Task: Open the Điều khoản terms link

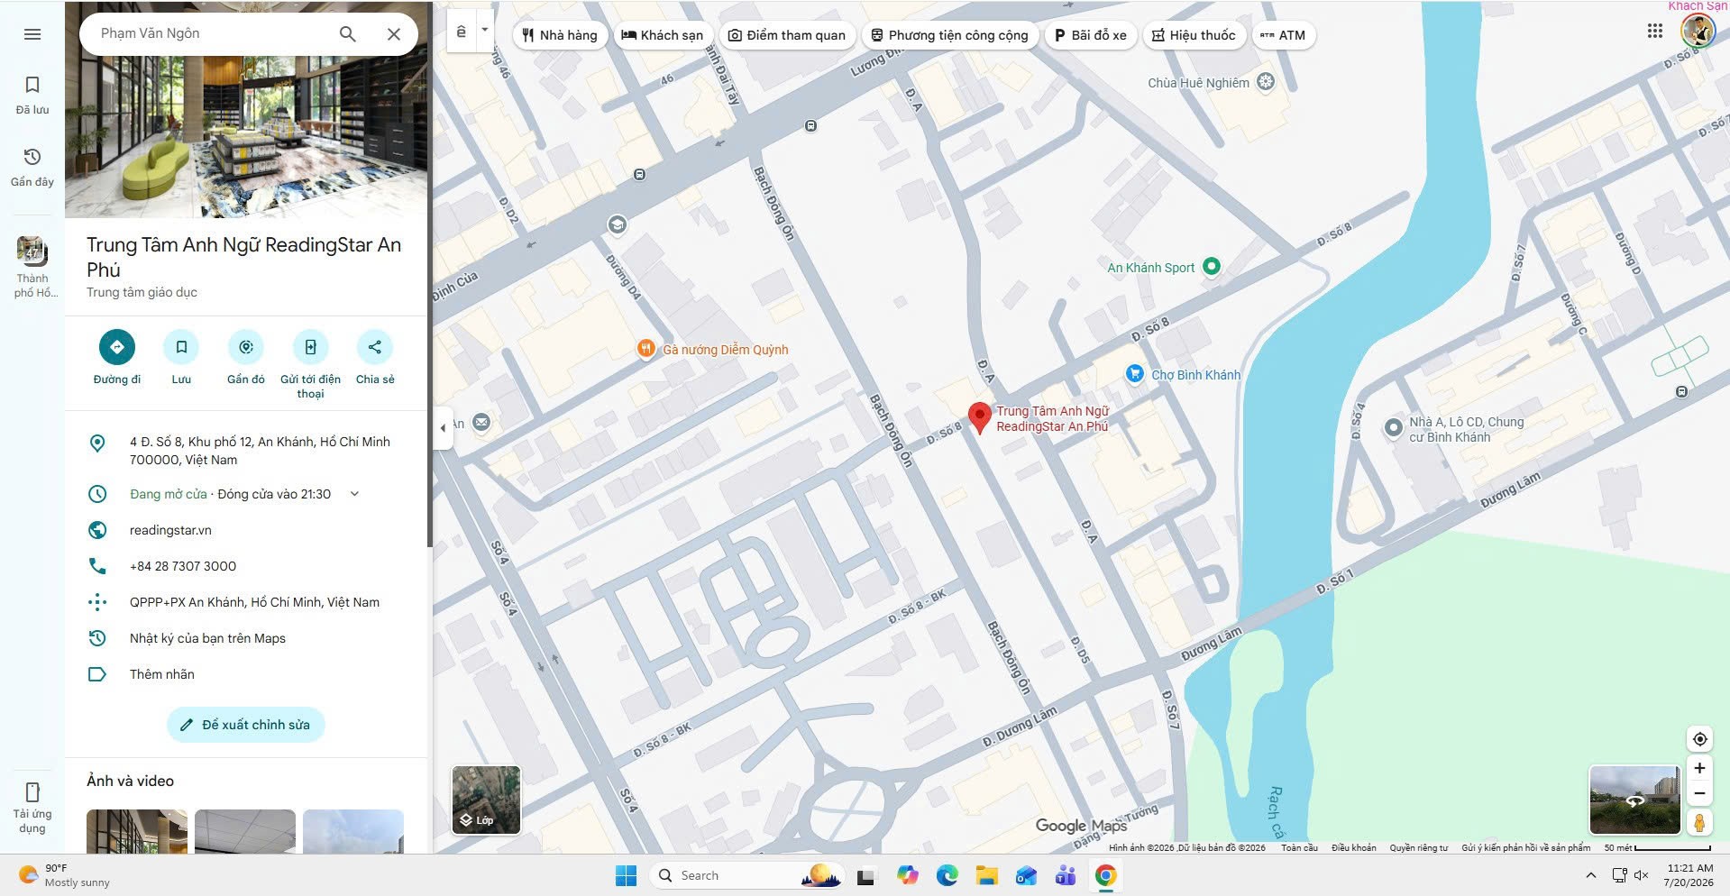Action: 1353,847
